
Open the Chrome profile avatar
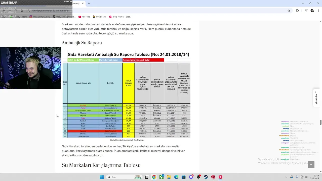pos(312,11)
